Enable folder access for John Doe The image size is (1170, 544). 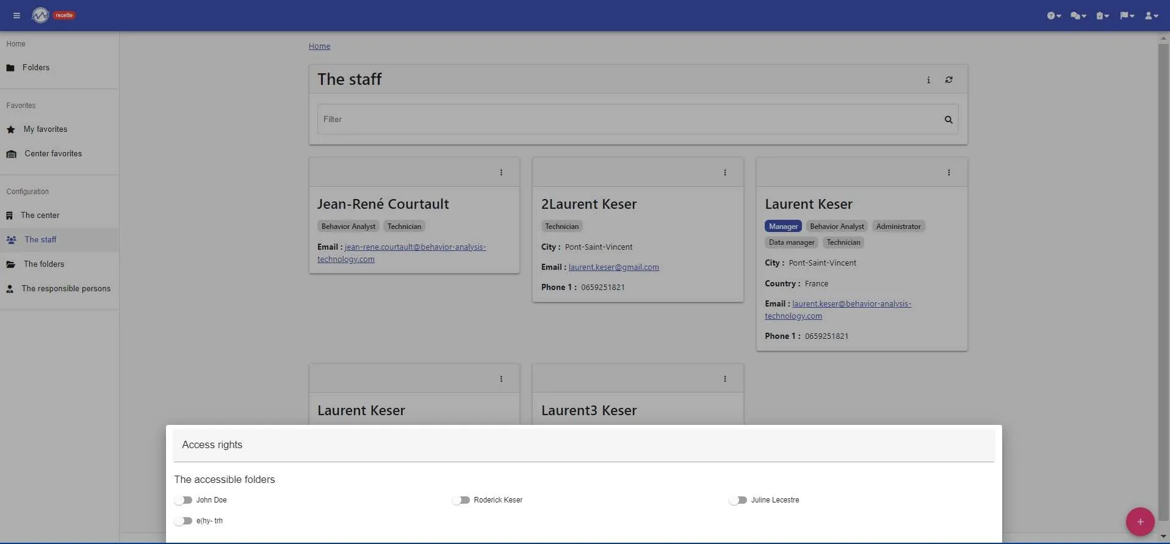(183, 500)
